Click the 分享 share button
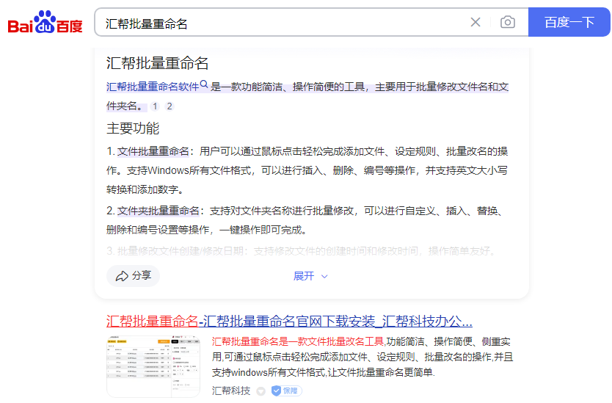 tap(133, 276)
